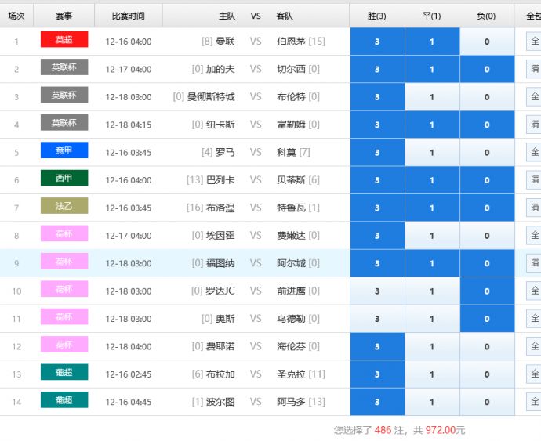Toggle the draw (1) option for 埃因霍 vs 费嫩达
The image size is (541, 441).
click(431, 236)
